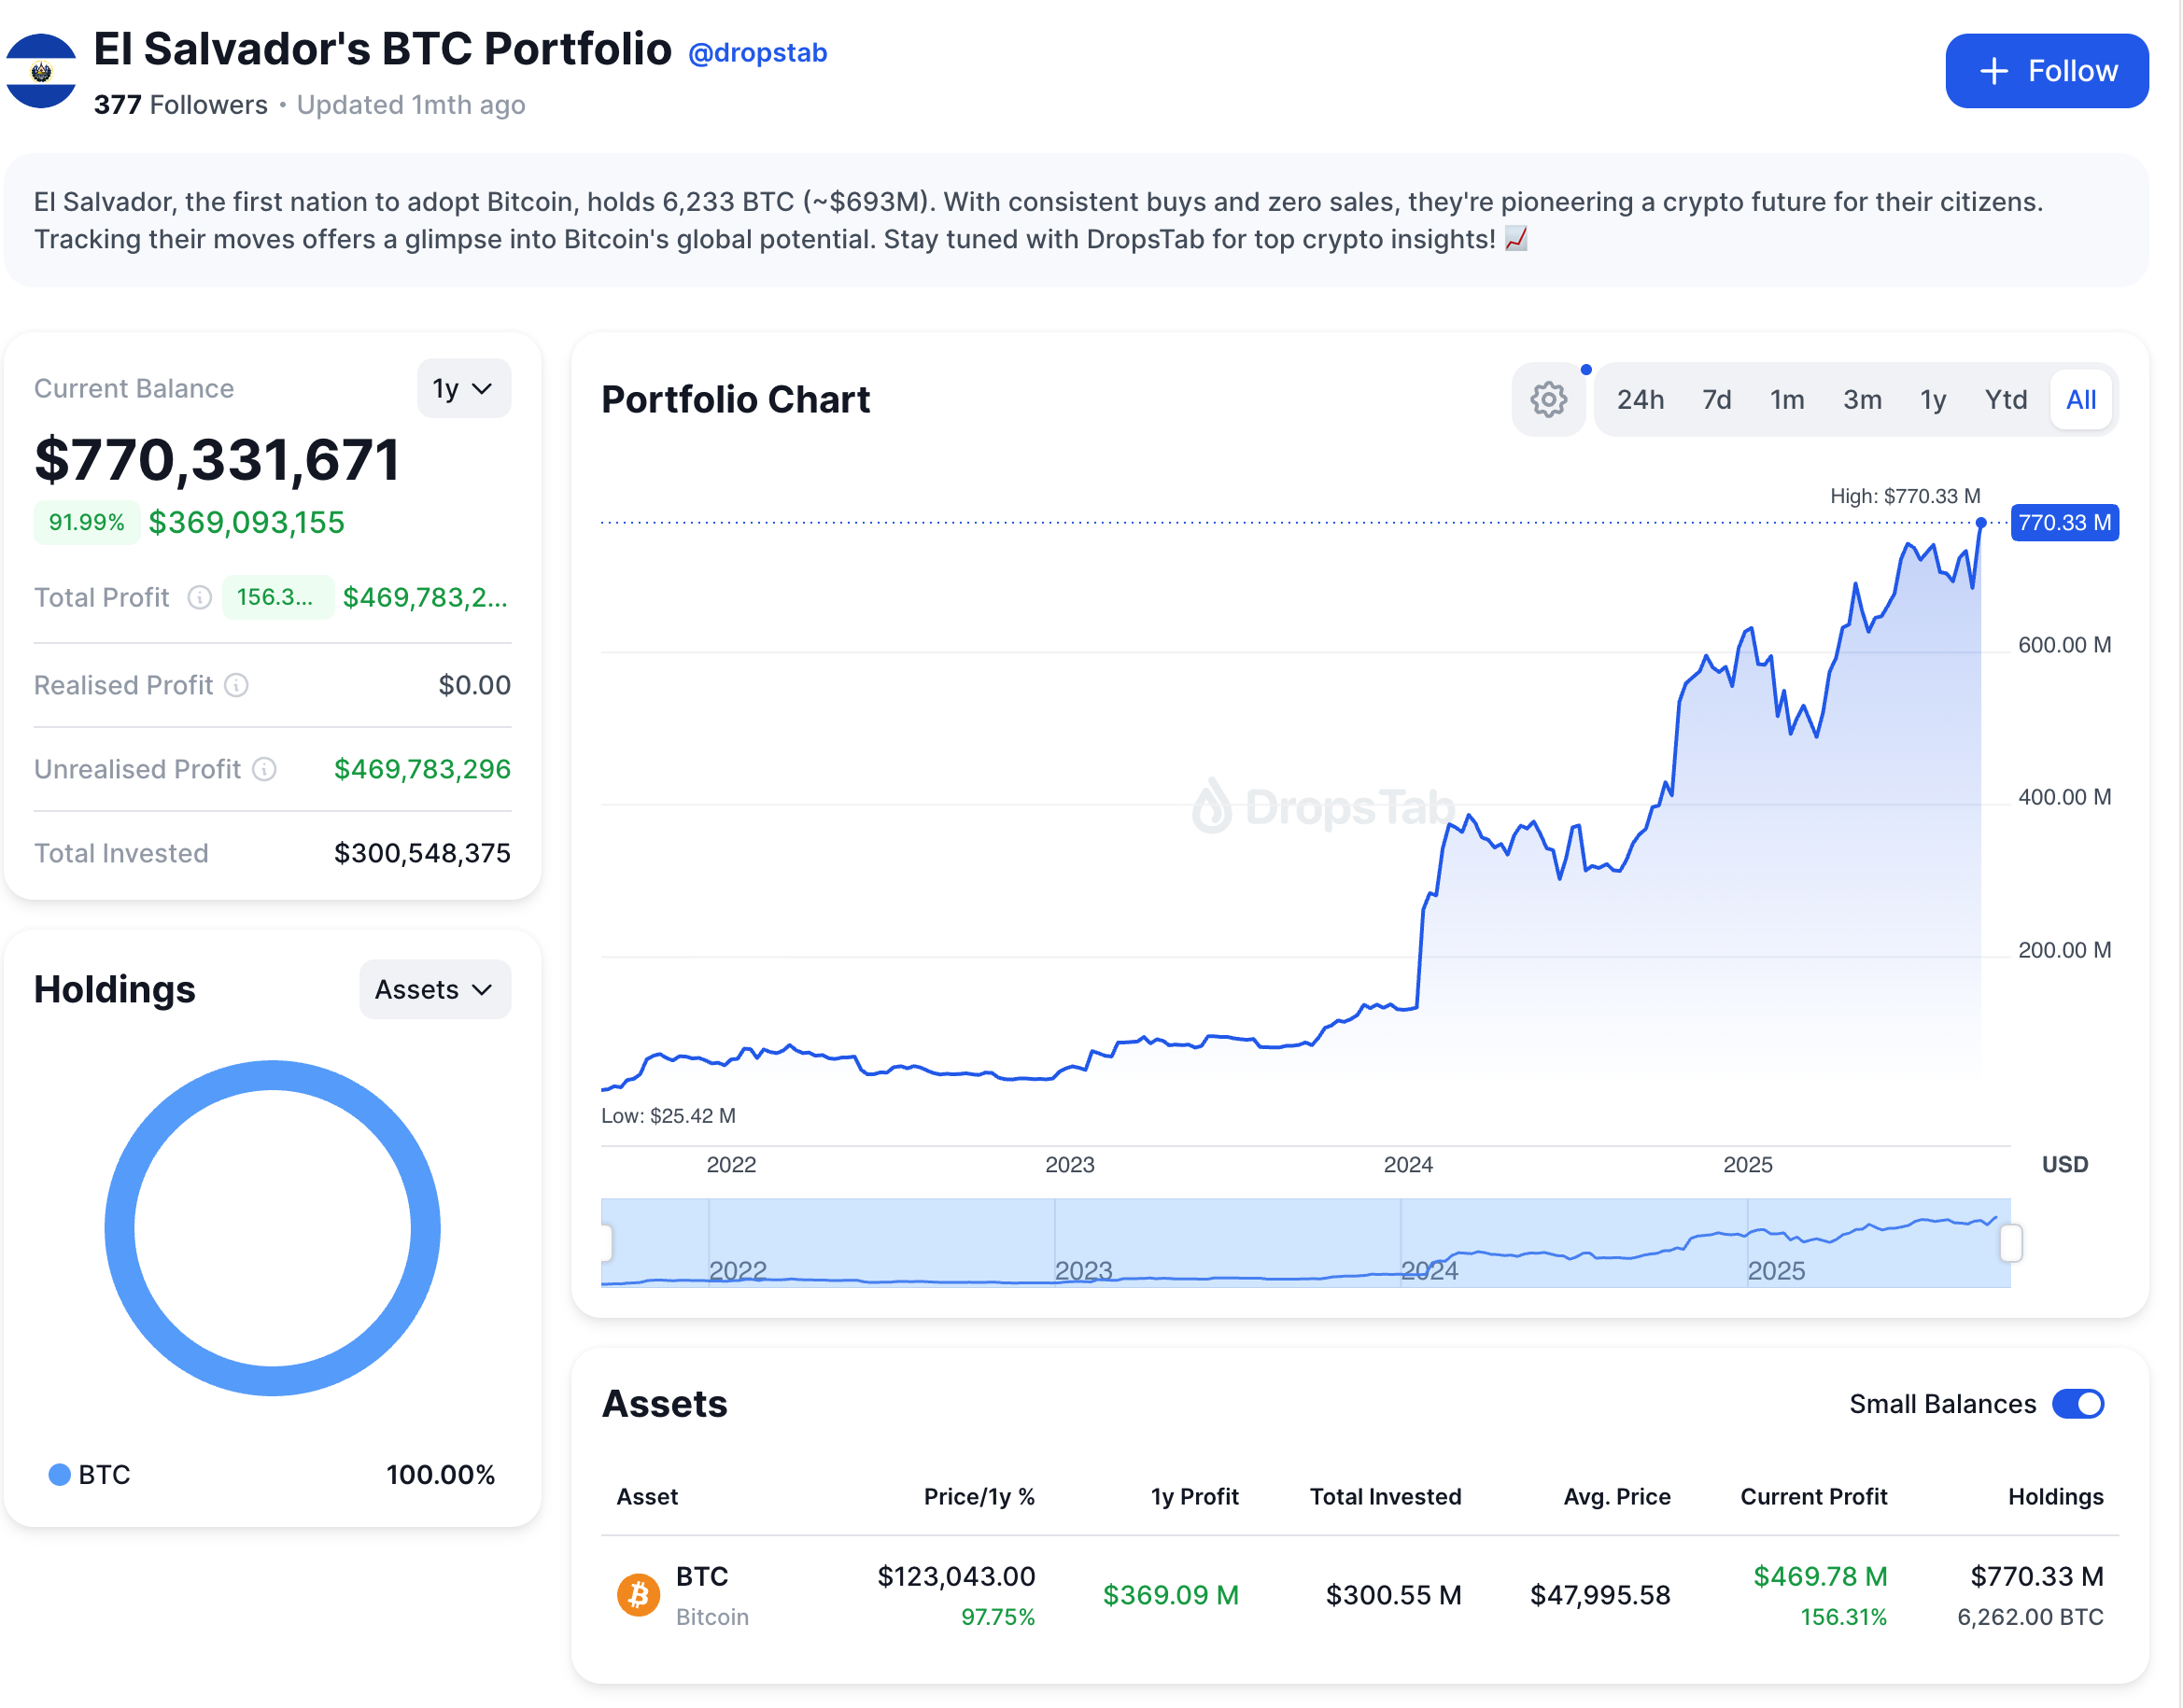Select the 24h chart range tab
This screenshot has width=2183, height=1708.
(1640, 400)
